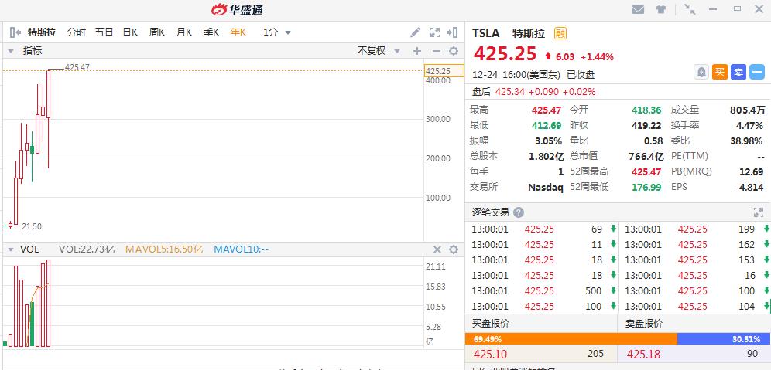Switch to 日K chart tab
Image resolution: width=771 pixels, height=370 pixels.
(130, 32)
